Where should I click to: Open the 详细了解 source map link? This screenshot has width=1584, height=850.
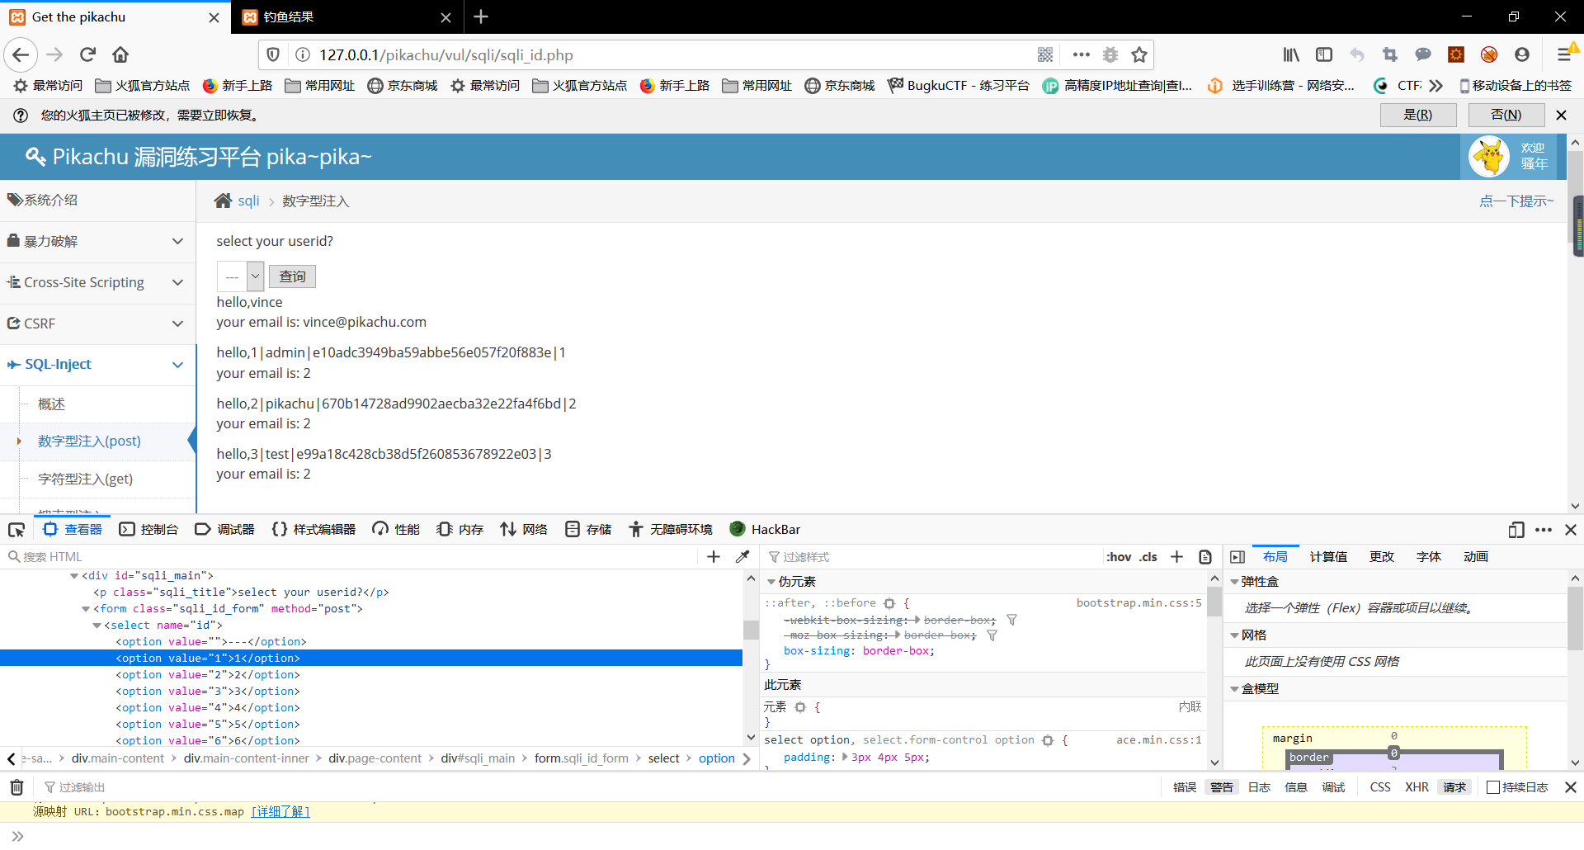coord(280,812)
